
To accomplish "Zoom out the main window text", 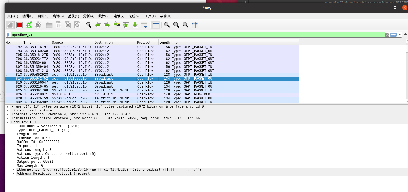I will 176,25.
